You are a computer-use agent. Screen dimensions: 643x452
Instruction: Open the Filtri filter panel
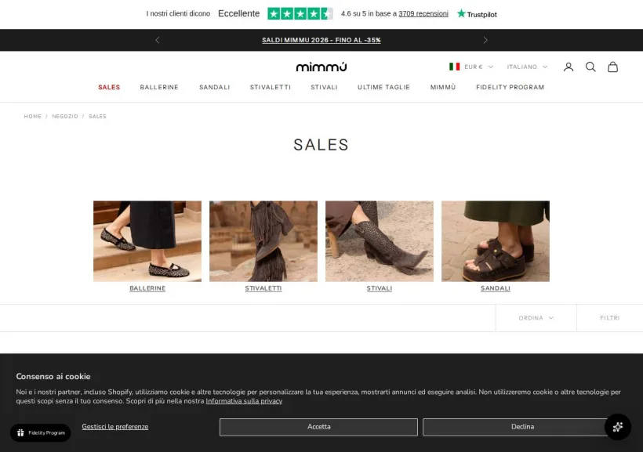610,318
